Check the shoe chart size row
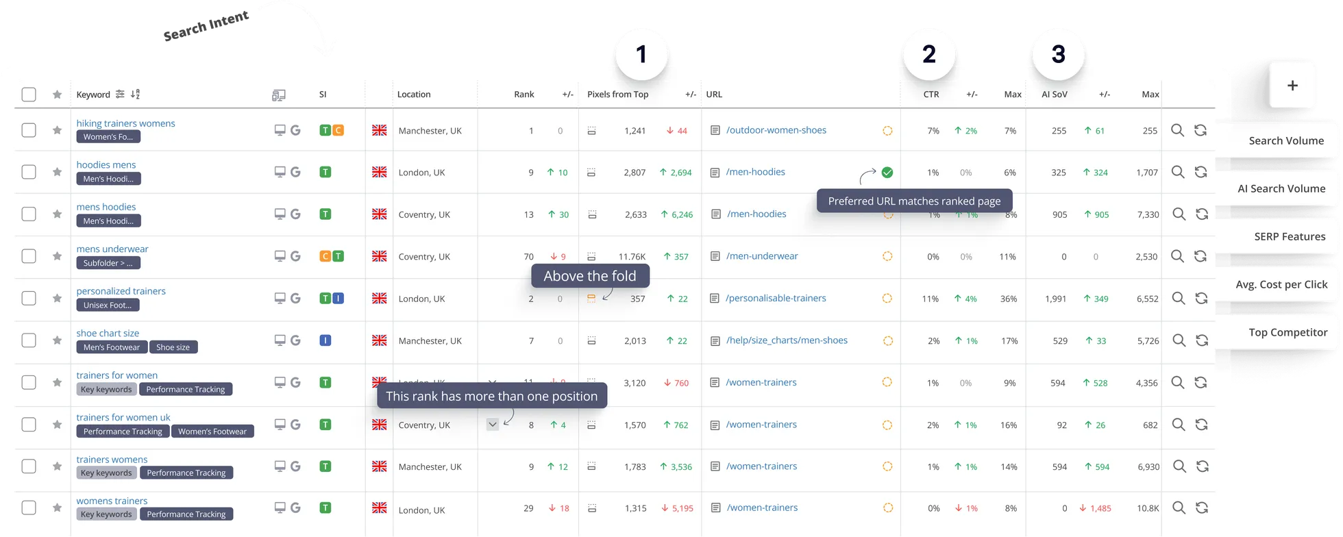Image resolution: width=1343 pixels, height=537 pixels. 29,340
